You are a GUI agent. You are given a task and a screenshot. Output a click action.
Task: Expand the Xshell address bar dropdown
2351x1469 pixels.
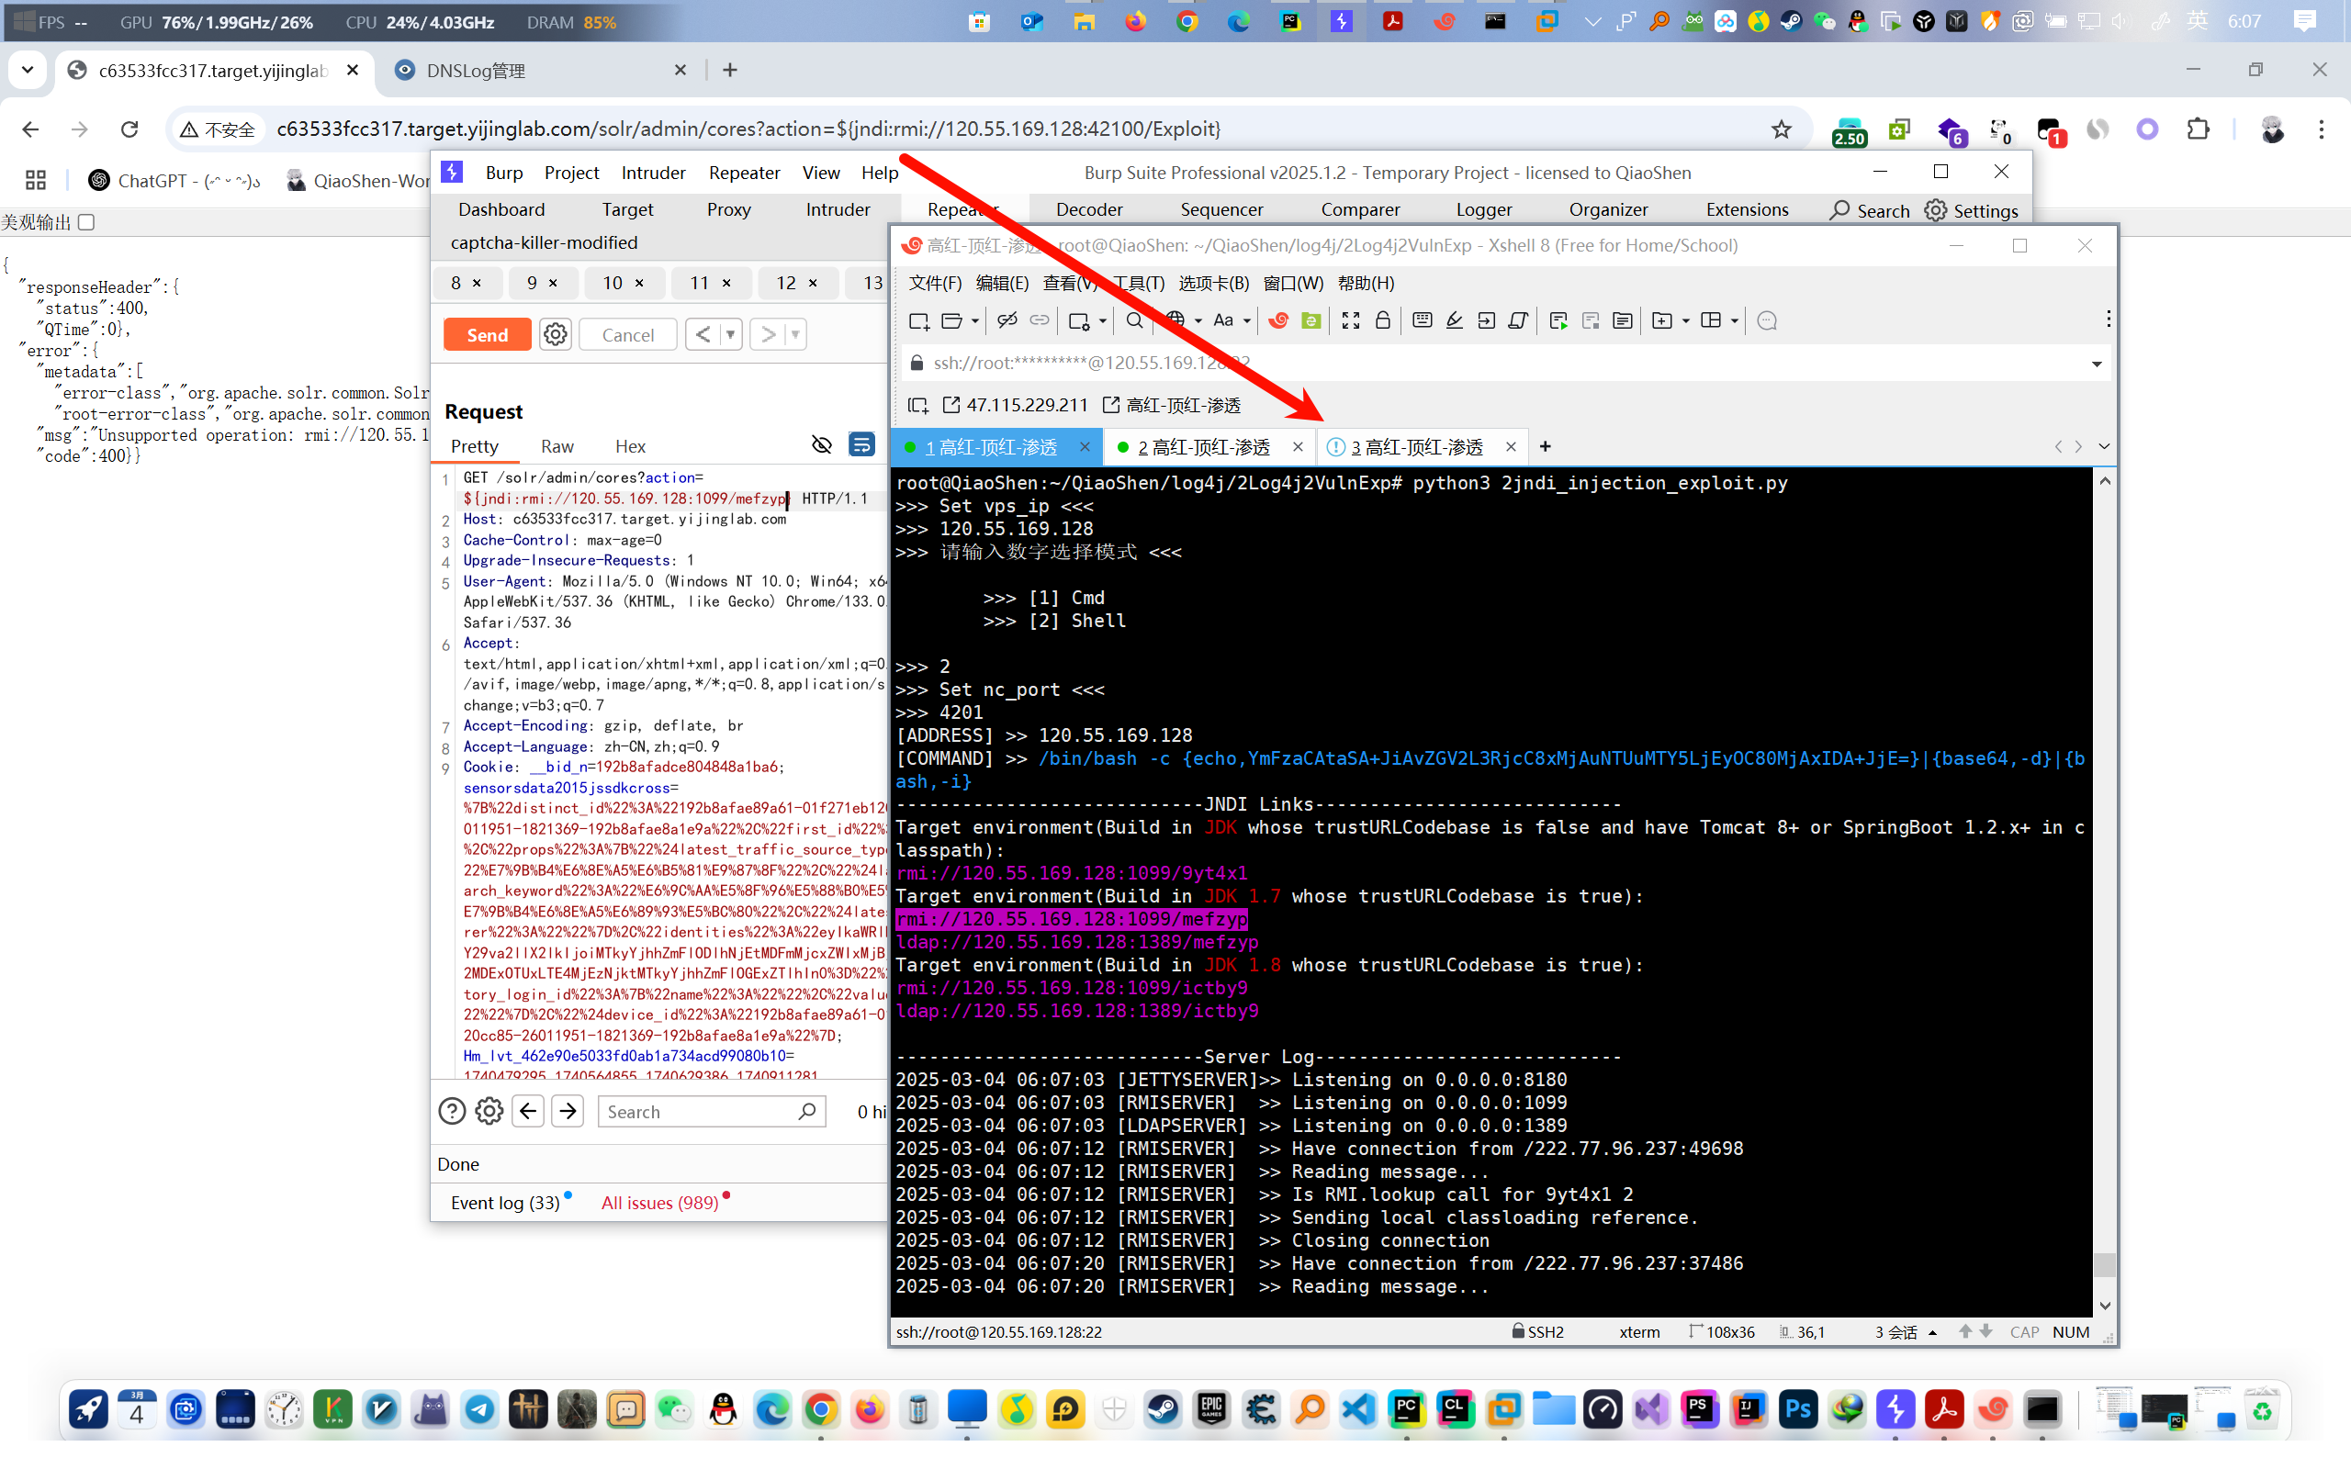pyautogui.click(x=2097, y=364)
